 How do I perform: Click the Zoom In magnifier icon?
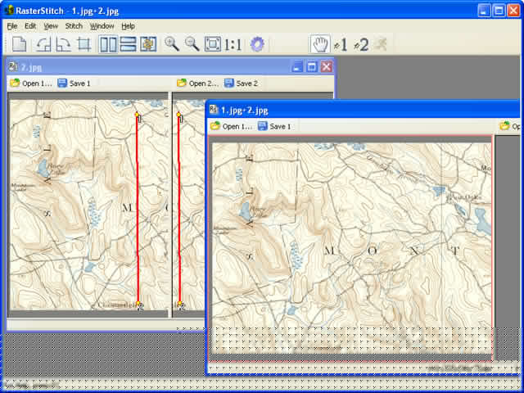pyautogui.click(x=172, y=44)
